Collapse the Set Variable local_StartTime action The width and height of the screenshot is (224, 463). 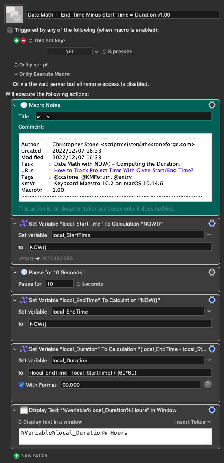click(x=15, y=224)
